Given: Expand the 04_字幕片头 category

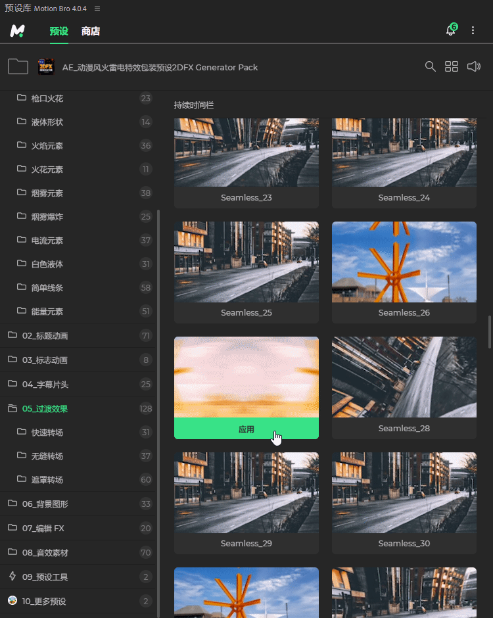Looking at the screenshot, I should [78, 385].
